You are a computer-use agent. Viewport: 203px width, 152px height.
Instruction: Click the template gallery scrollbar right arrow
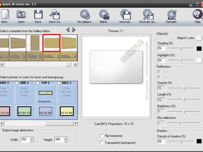(75, 64)
